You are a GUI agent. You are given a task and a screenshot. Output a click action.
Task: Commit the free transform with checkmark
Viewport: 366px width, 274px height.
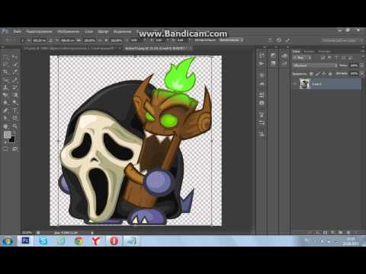287,40
